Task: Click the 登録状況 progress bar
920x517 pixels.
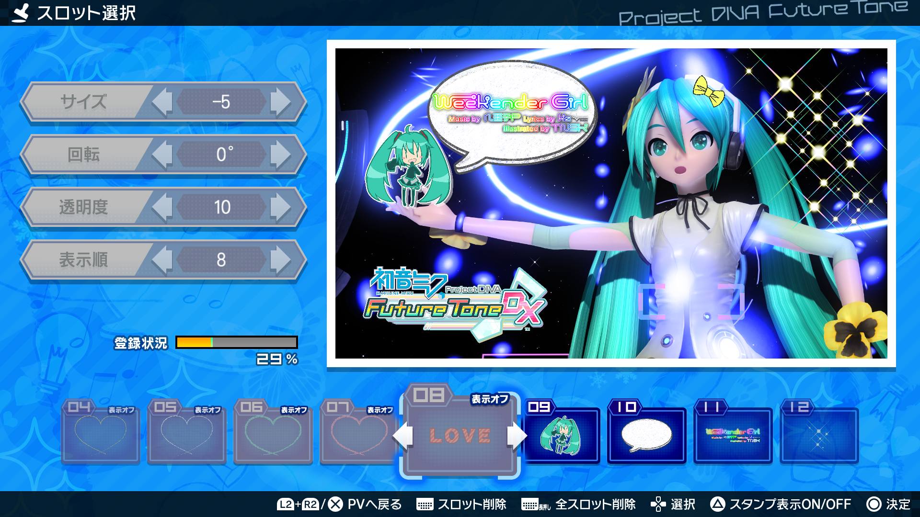Action: 237,342
